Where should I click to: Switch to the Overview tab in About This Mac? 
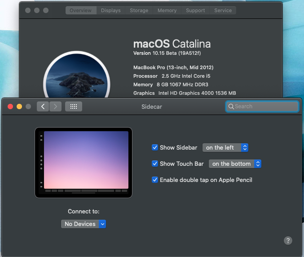click(x=81, y=10)
